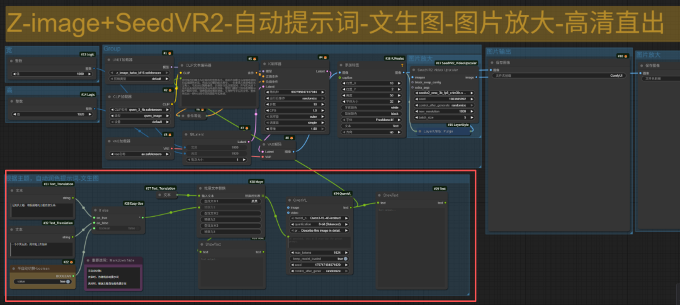Collapse the If else node via its title dot
The image size is (680, 305).
point(96,209)
